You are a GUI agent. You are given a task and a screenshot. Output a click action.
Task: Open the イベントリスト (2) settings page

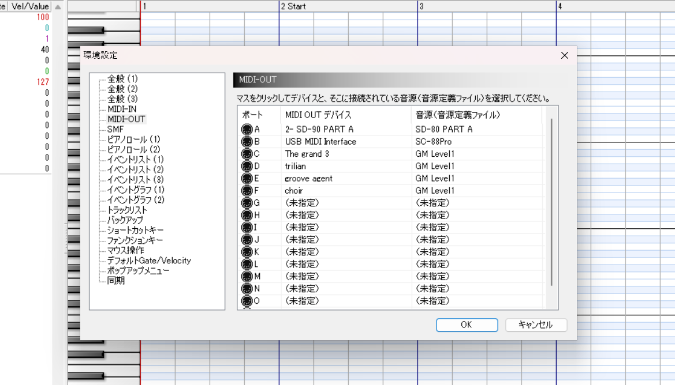pos(136,169)
